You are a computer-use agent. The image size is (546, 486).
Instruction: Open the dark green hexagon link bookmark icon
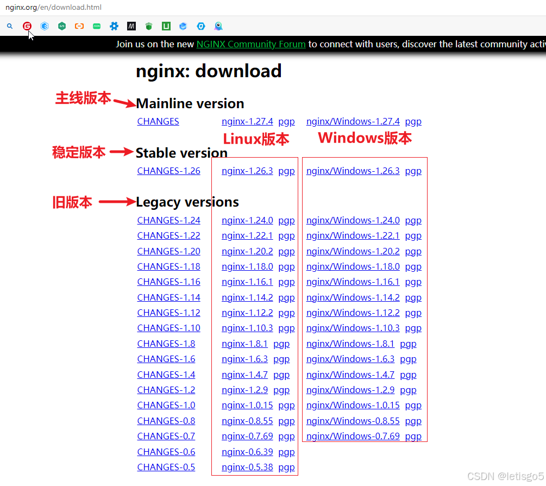tap(62, 26)
